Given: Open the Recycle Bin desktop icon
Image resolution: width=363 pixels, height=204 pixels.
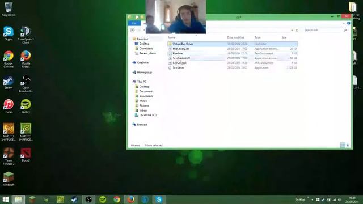Looking at the screenshot, I should coord(9,9).
